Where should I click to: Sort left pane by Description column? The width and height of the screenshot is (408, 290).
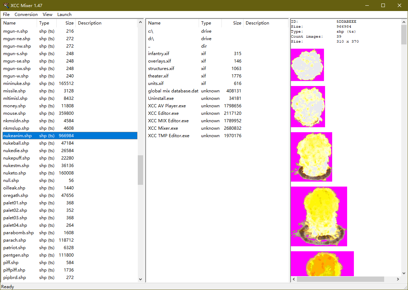(106, 23)
